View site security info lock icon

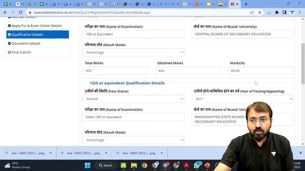pyautogui.click(x=30, y=12)
